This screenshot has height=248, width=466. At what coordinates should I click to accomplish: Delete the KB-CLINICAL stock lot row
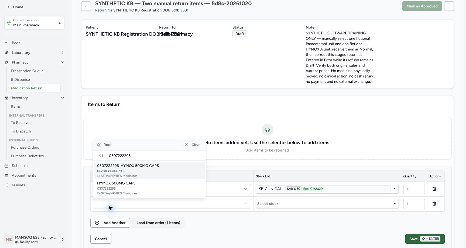click(x=434, y=189)
